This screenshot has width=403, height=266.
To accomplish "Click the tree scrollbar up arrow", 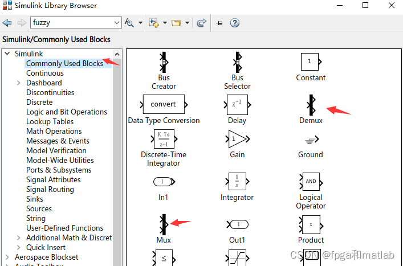I will pos(117,54).
